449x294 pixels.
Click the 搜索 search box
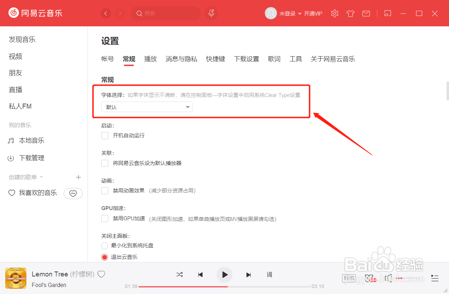coord(166,13)
